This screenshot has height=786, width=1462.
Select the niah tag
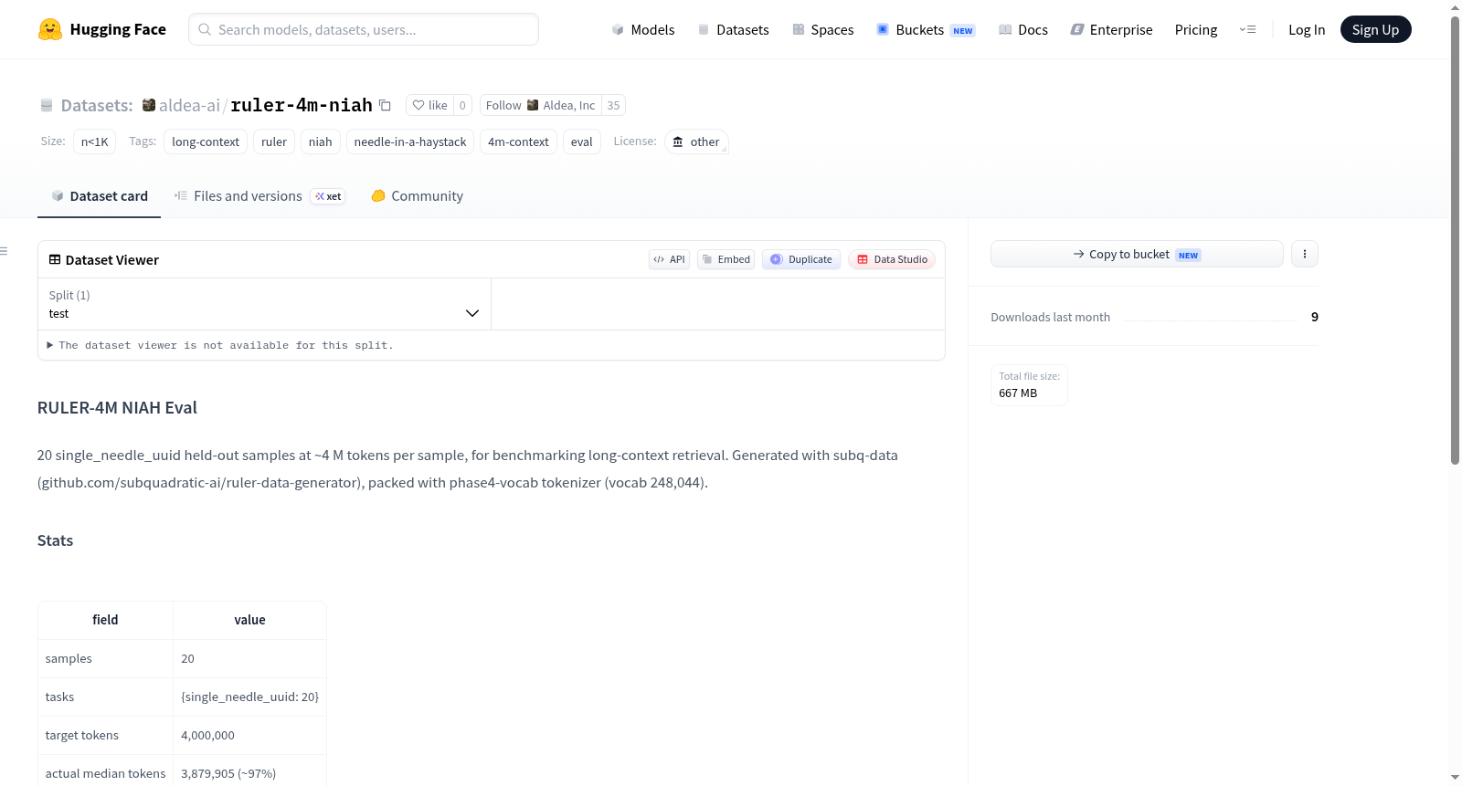tap(321, 141)
